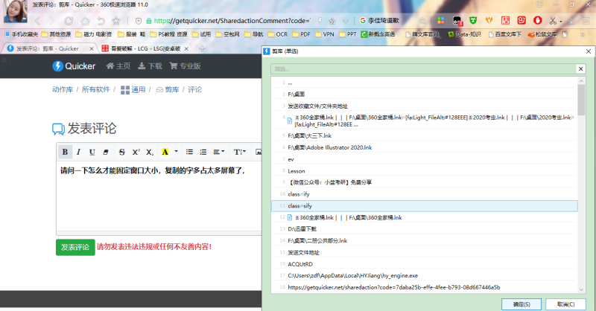This screenshot has height=311, width=596.
Task: Select the 'ev' clipboard row
Action: pos(424,159)
